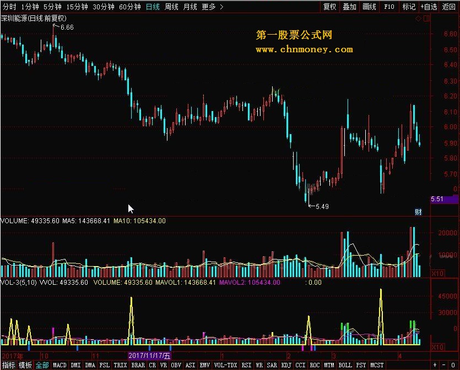460x370 pixels.
Task: Apply the BOLL indicator
Action: tap(345, 365)
